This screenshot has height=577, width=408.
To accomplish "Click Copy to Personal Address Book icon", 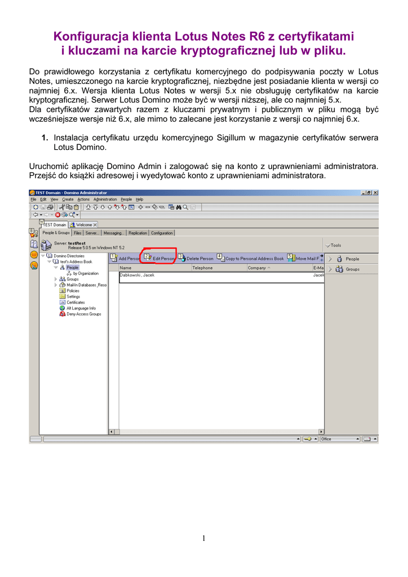I will click(221, 258).
